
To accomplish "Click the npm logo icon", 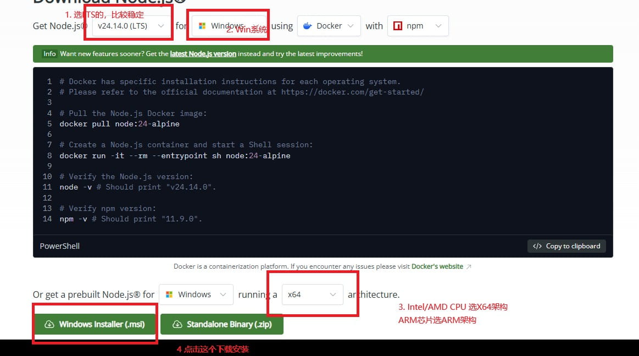I will (x=398, y=26).
